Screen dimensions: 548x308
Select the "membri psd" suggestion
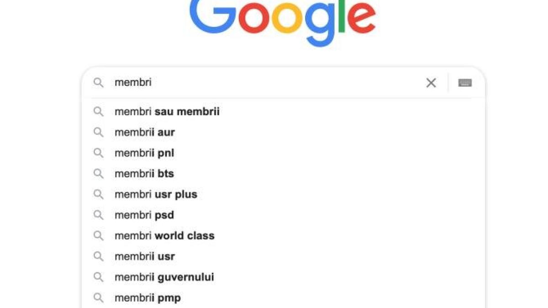click(x=144, y=215)
